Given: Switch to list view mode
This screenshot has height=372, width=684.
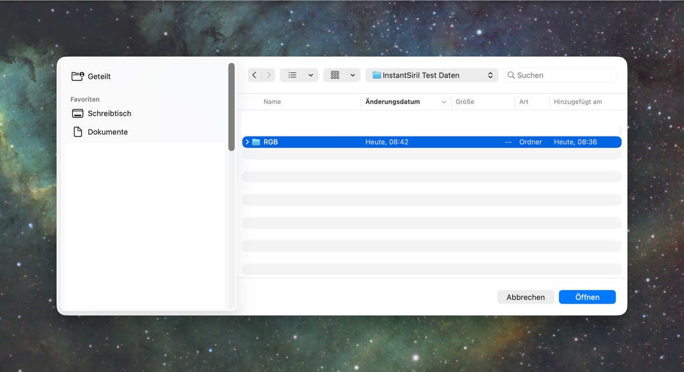Looking at the screenshot, I should point(292,75).
